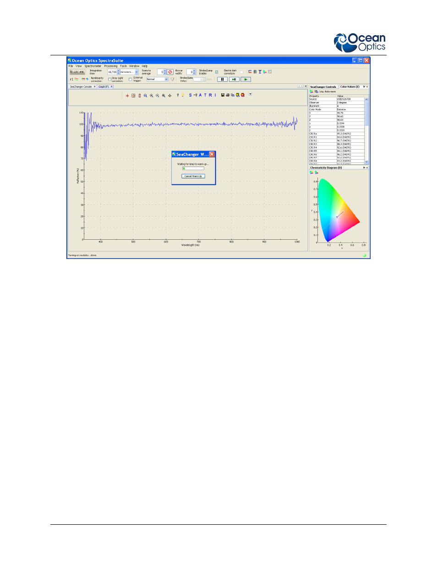Click the print graph icon

pos(228,95)
